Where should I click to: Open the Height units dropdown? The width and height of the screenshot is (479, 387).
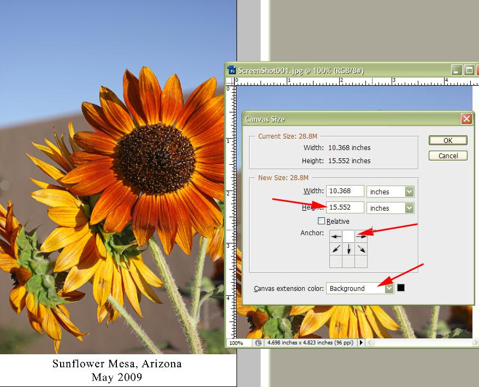pos(409,208)
